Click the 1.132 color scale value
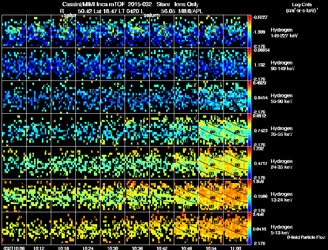 (260, 65)
